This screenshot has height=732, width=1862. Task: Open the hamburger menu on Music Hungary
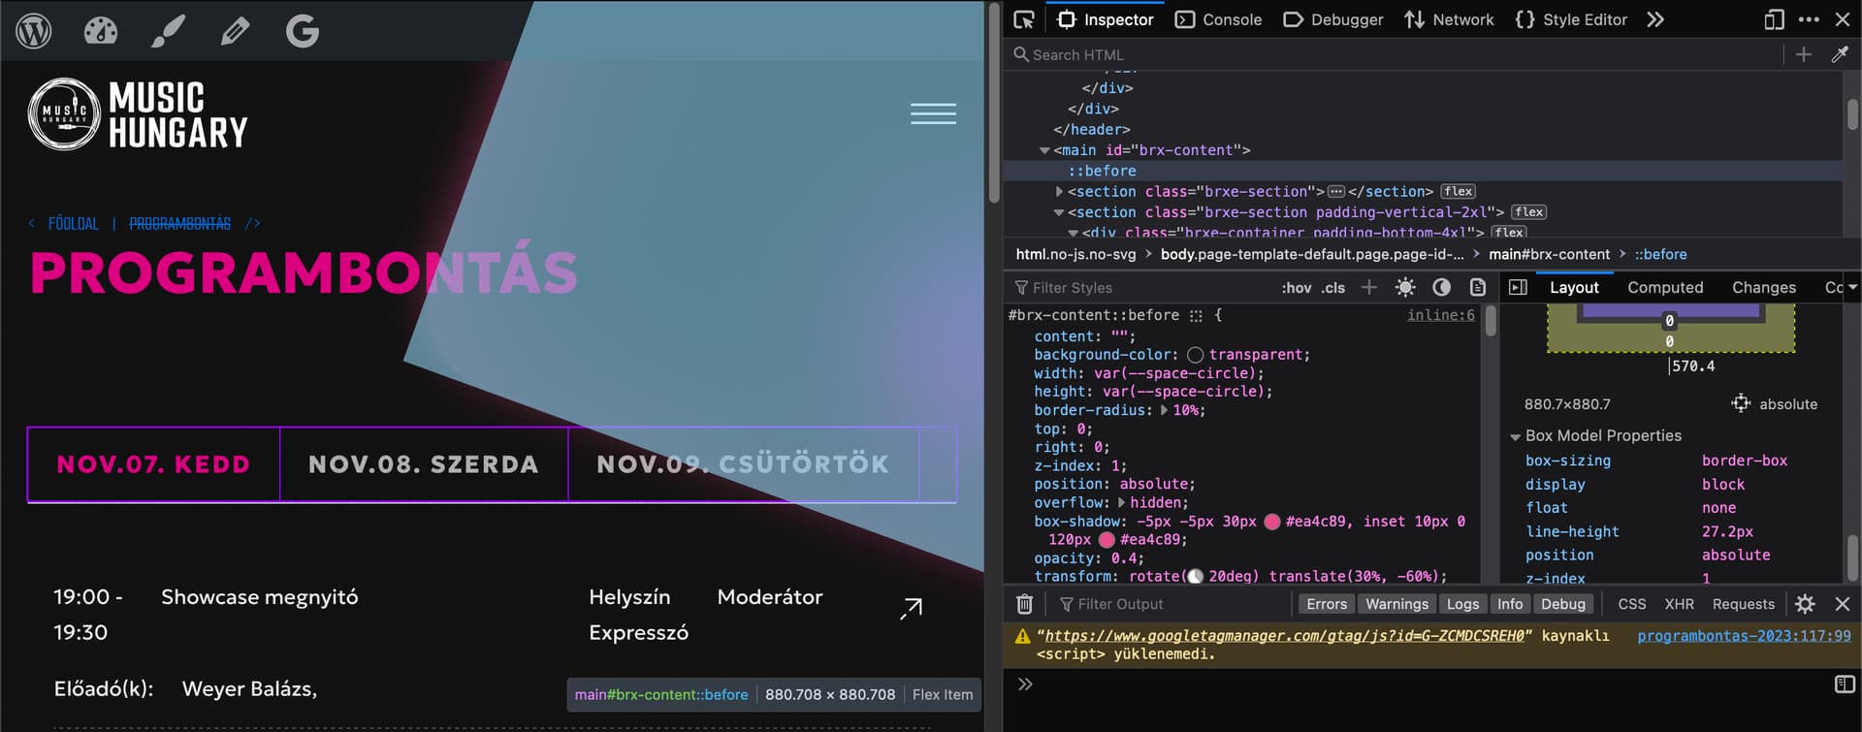[x=933, y=113]
